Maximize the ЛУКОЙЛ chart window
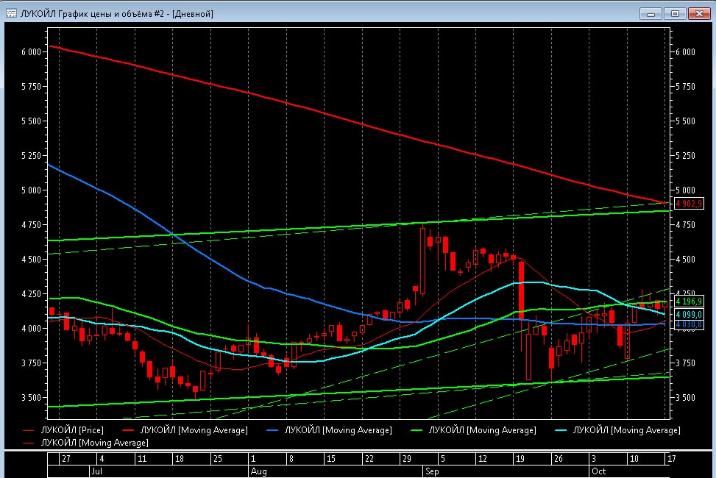Viewport: 716px width, 478px height. pyautogui.click(x=675, y=13)
